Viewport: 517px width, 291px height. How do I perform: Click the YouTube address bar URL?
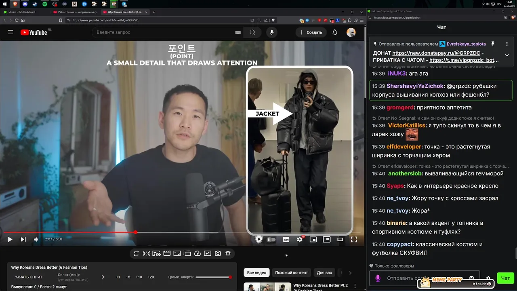coord(105,20)
